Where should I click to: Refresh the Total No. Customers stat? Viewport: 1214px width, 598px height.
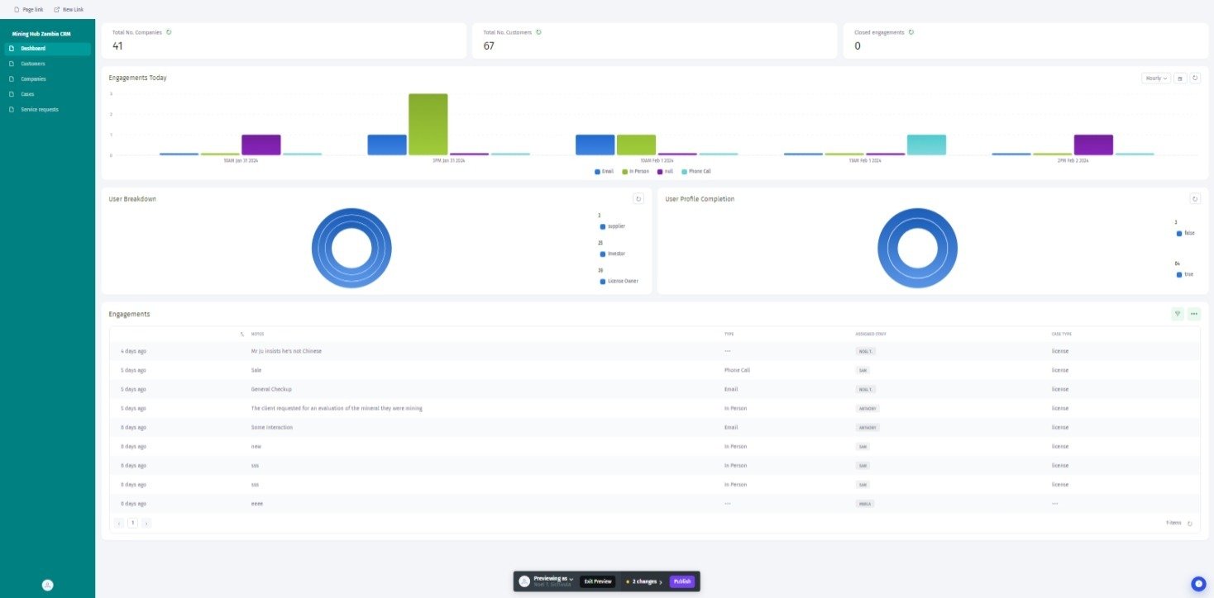tap(539, 32)
